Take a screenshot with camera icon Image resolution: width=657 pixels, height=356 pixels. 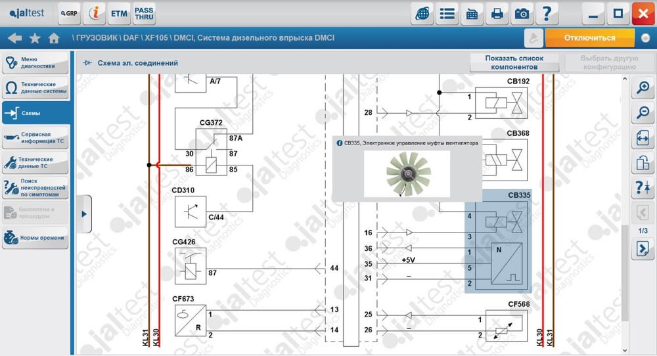522,14
